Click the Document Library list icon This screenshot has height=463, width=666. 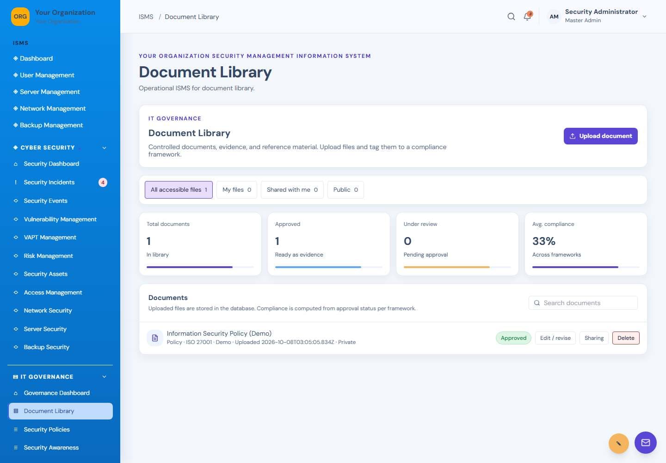click(16, 411)
